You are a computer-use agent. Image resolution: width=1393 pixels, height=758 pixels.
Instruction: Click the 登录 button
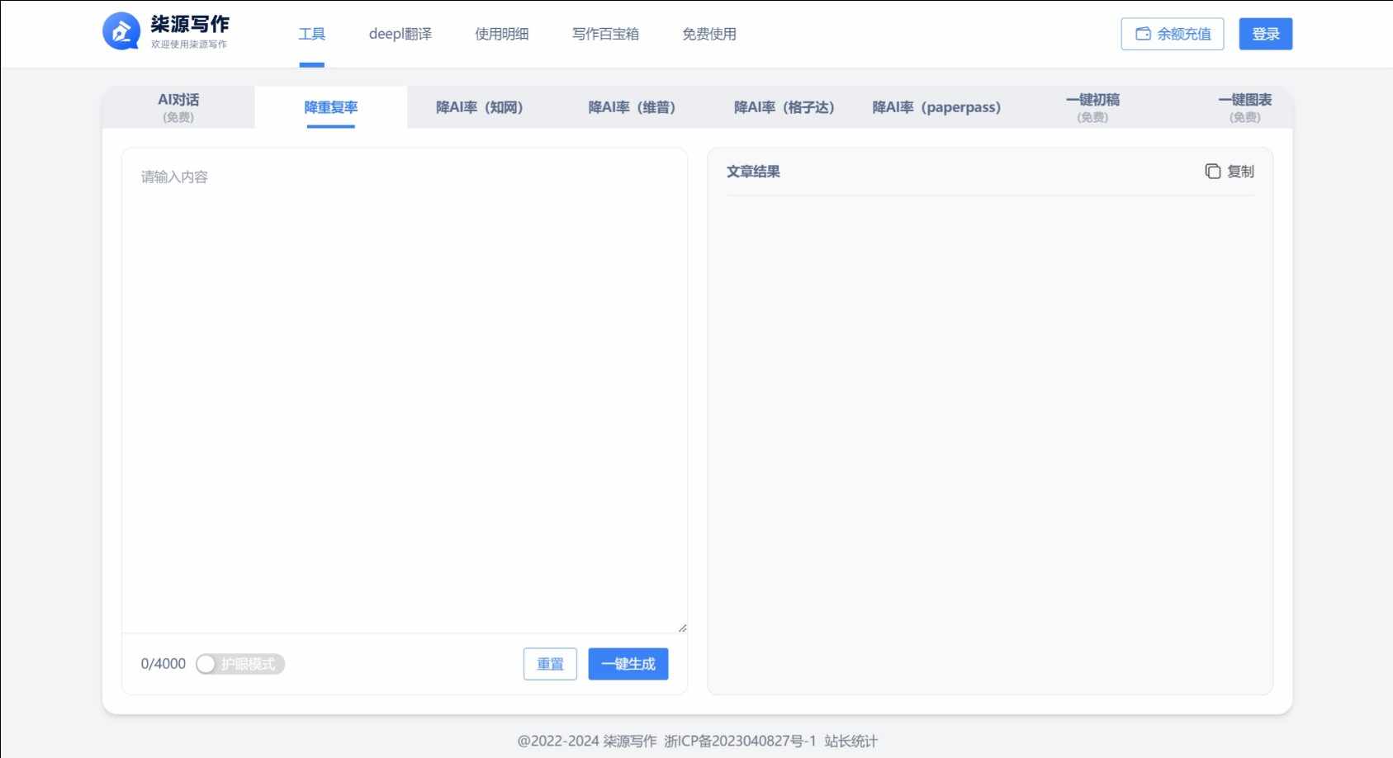pos(1266,34)
